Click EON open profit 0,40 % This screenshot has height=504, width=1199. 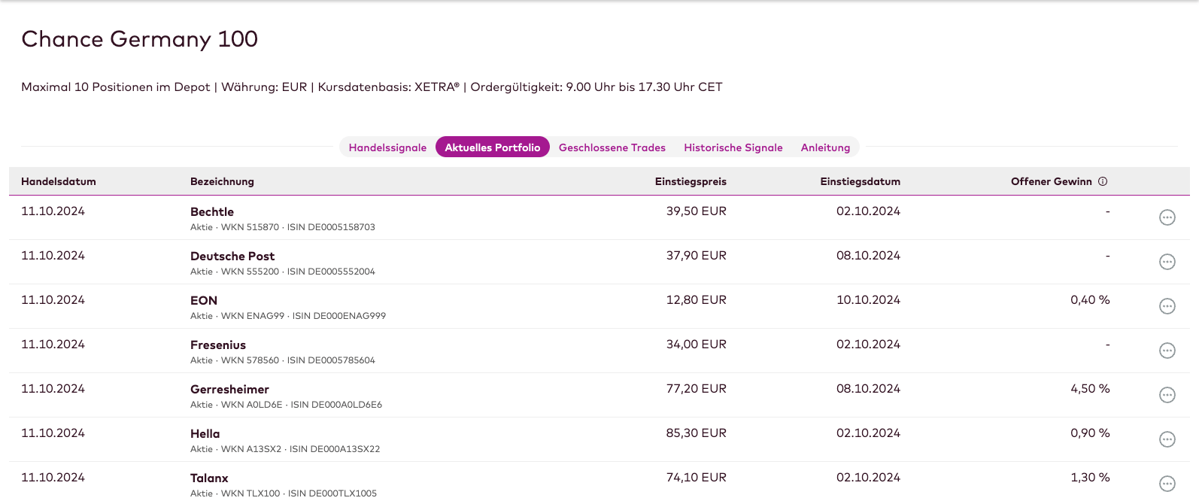tap(1090, 300)
